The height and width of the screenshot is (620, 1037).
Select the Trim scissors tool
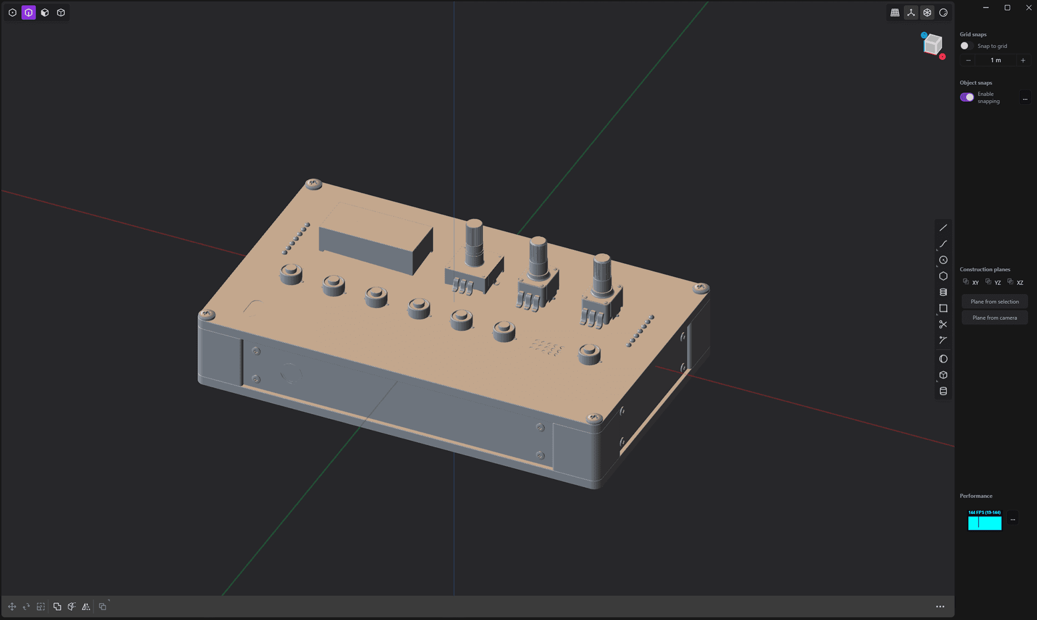(943, 324)
